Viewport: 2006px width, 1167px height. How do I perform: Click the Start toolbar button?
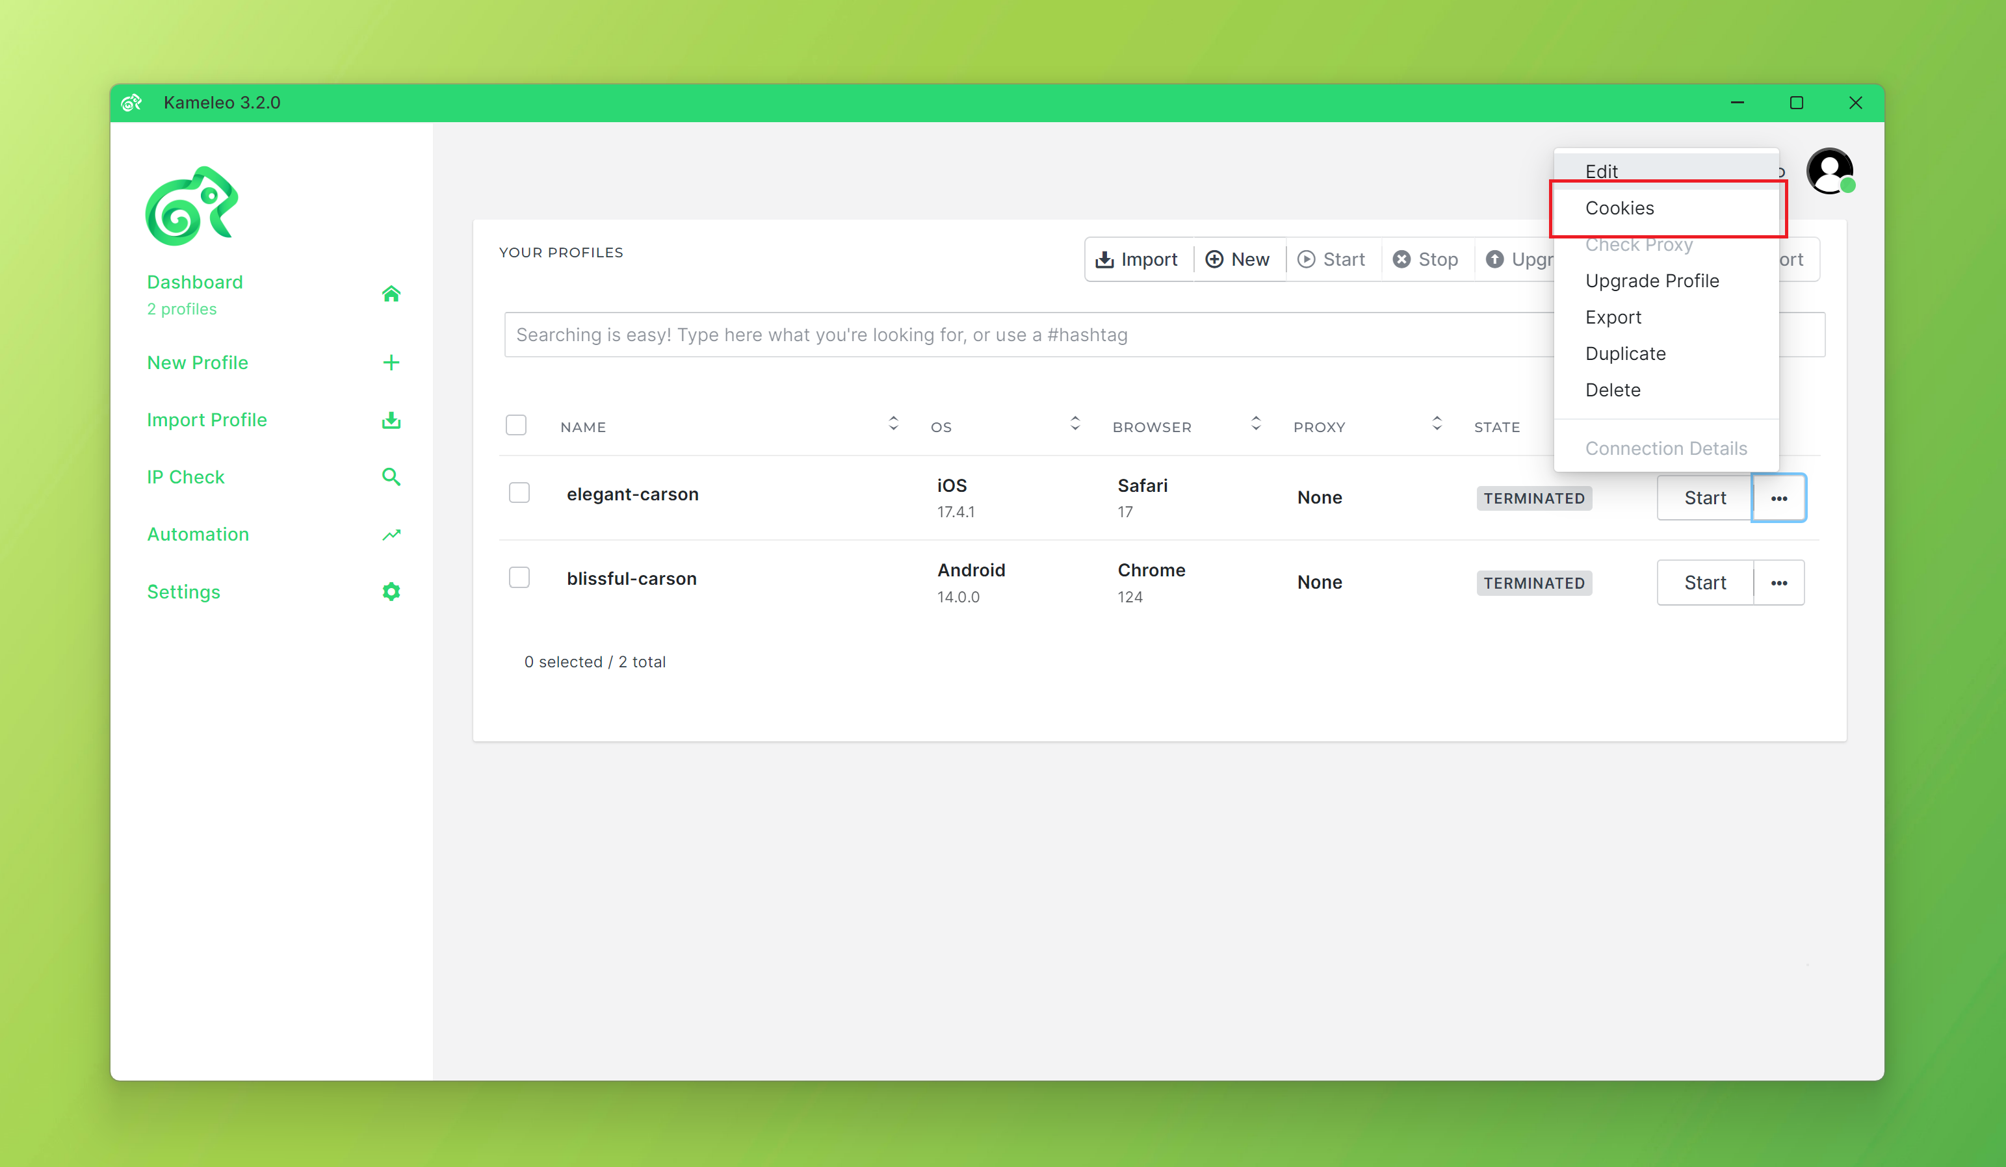[x=1333, y=259]
